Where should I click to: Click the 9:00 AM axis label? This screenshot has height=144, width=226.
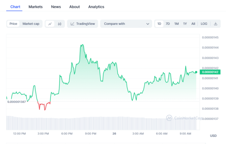[x=185, y=133]
